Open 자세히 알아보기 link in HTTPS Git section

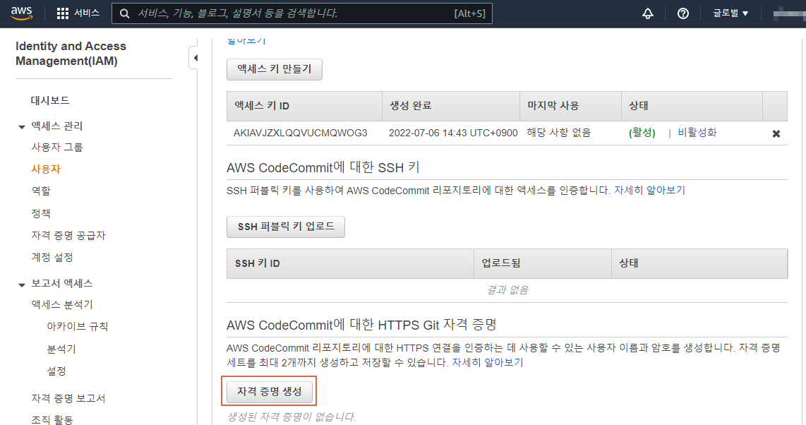click(x=487, y=362)
